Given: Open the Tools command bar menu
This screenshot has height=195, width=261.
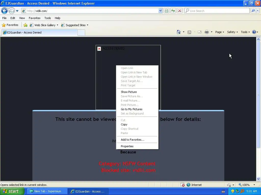Looking at the screenshot, I should tap(245, 32).
